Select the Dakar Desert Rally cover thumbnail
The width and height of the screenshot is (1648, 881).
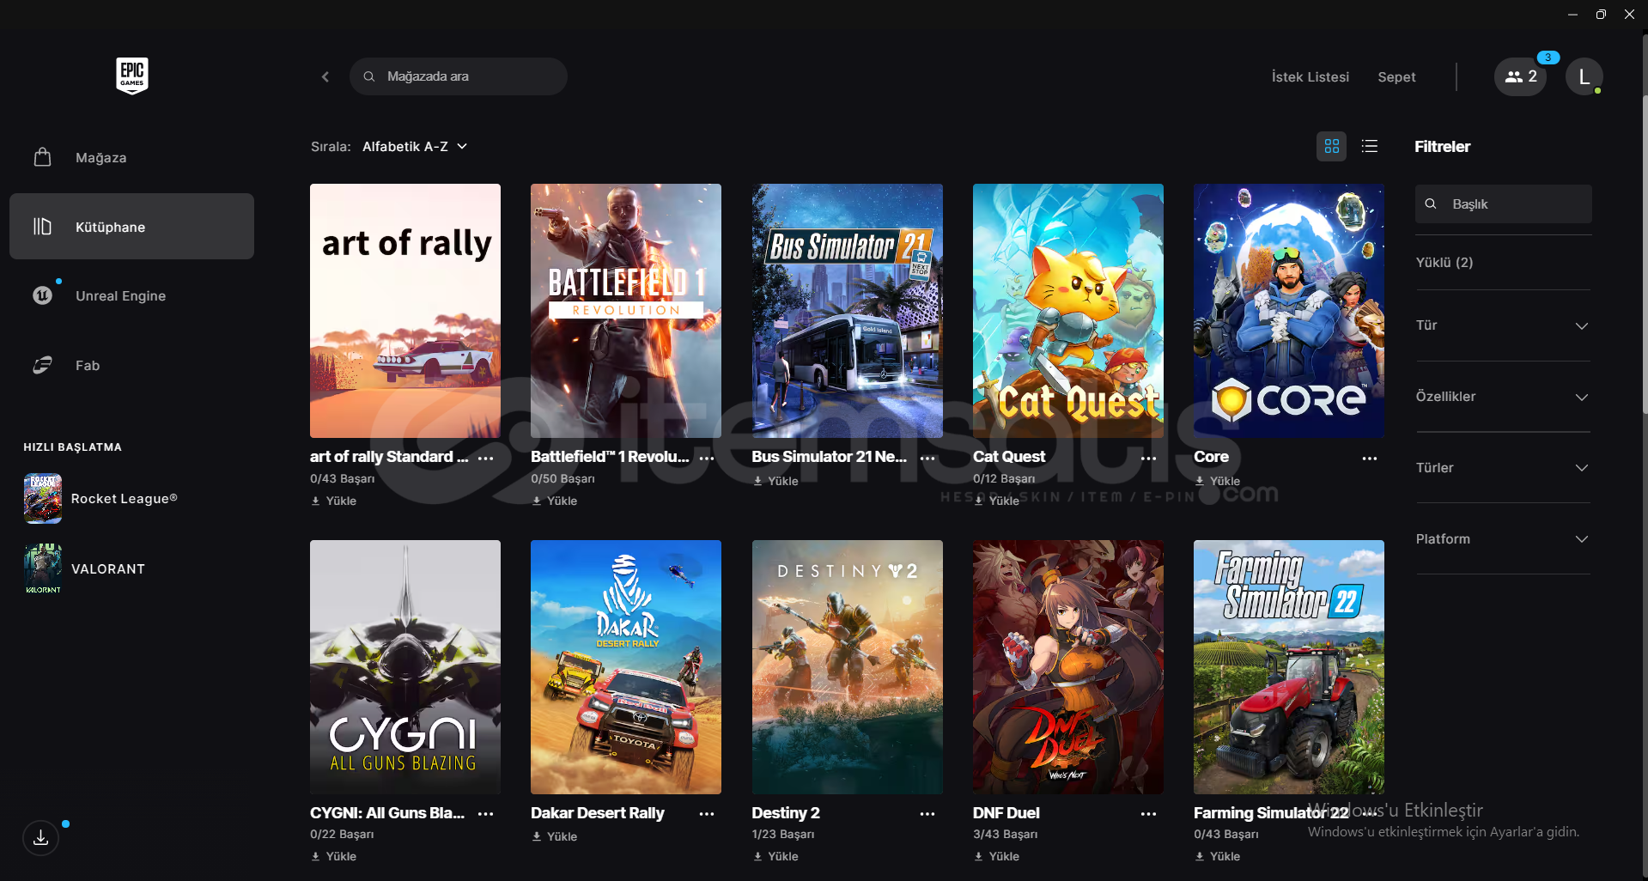point(626,667)
